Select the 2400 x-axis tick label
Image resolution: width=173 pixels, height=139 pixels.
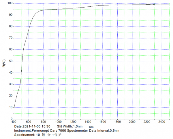(x=162, y=122)
